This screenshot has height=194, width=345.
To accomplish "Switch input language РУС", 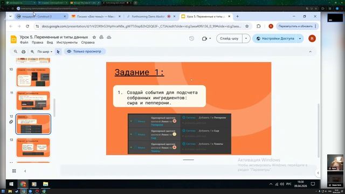I will (289, 184).
